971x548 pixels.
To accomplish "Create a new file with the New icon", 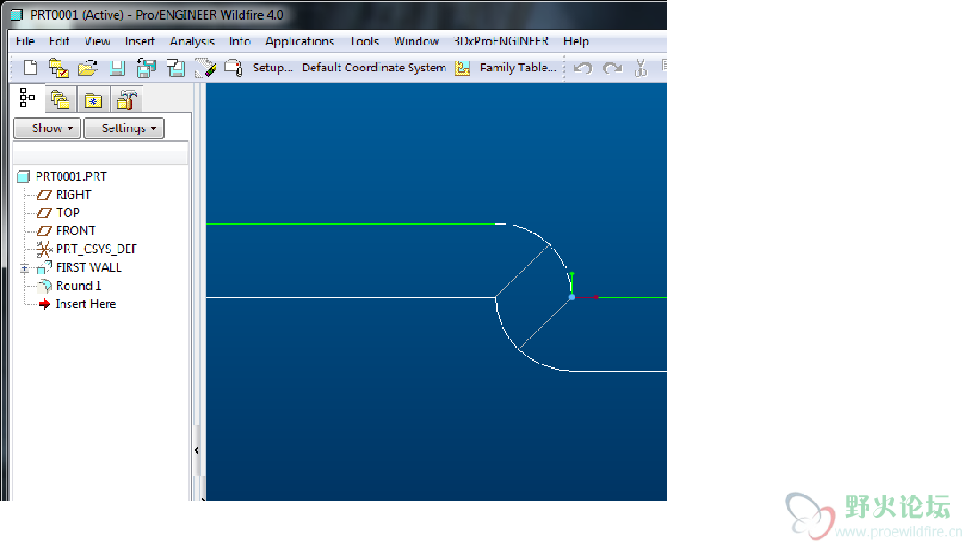I will (x=29, y=68).
